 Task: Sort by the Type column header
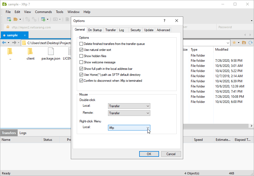click(x=201, y=50)
